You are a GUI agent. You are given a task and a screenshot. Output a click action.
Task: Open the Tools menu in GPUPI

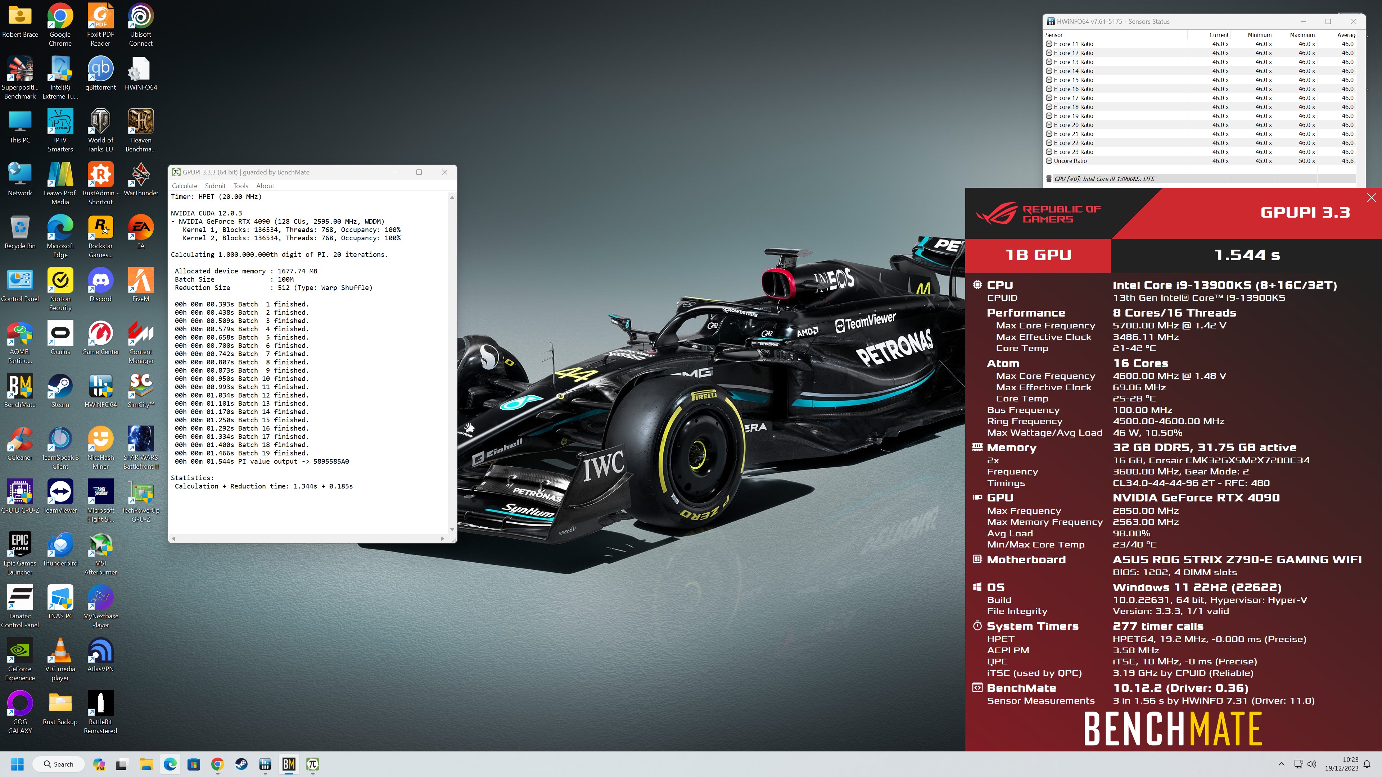pos(241,186)
